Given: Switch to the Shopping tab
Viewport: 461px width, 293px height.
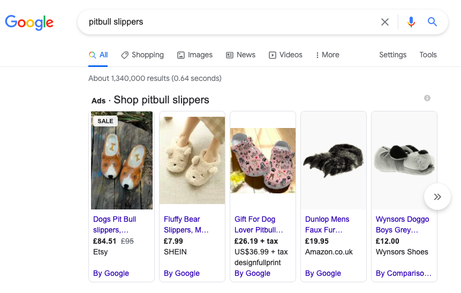Looking at the screenshot, I should [x=142, y=55].
